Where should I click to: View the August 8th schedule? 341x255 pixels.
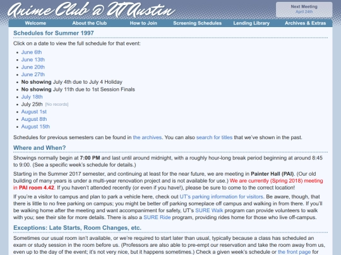coord(34,119)
